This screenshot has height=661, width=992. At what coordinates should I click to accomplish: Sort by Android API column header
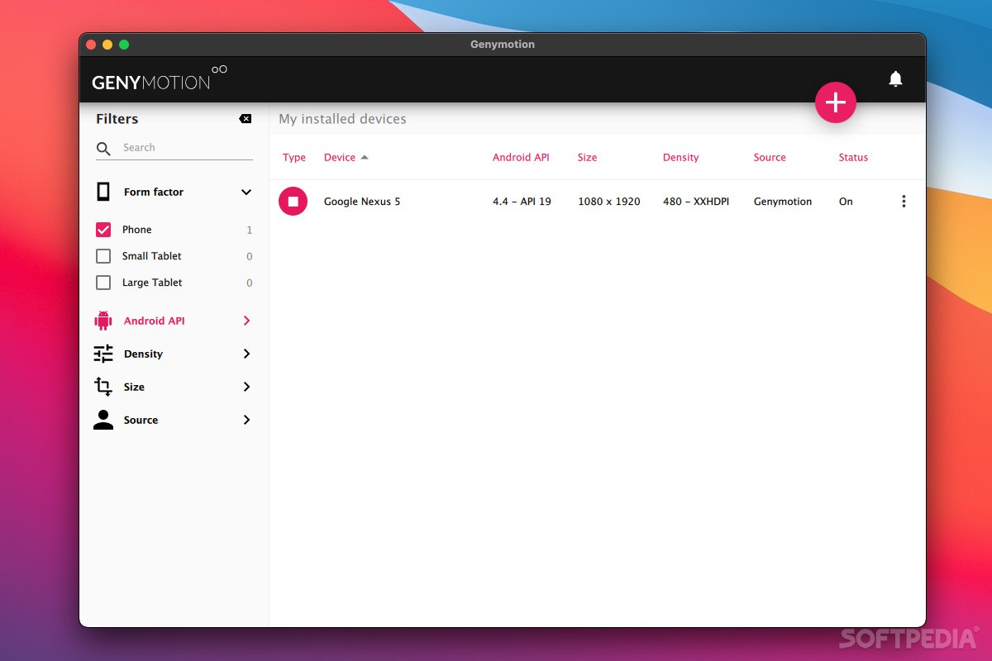[x=521, y=157]
